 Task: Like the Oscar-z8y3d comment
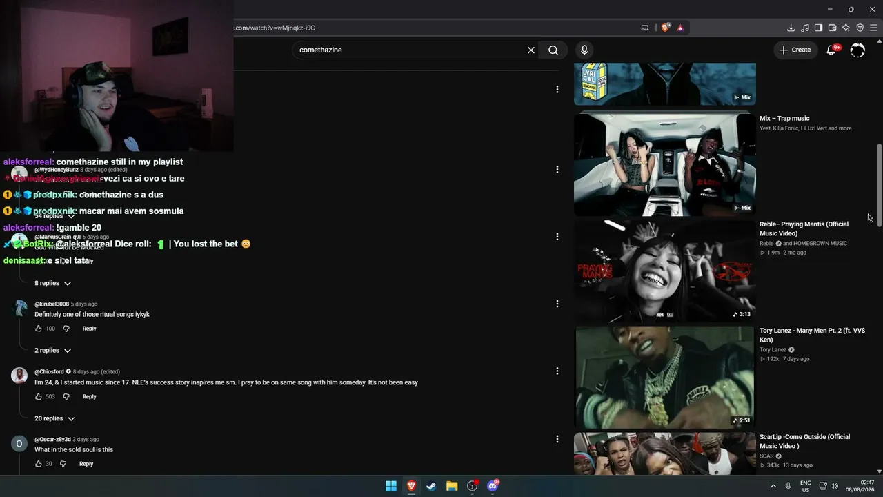[x=39, y=464]
